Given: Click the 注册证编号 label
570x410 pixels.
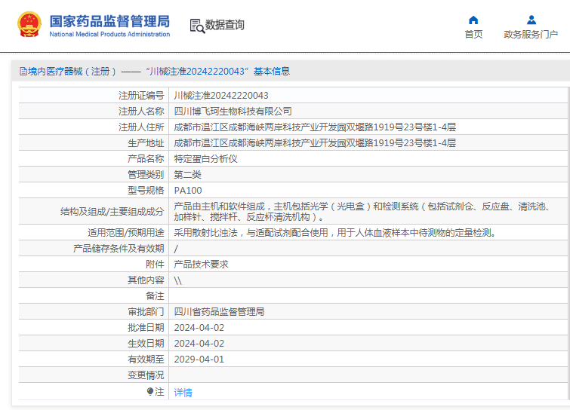Looking at the screenshot, I should click(141, 96).
